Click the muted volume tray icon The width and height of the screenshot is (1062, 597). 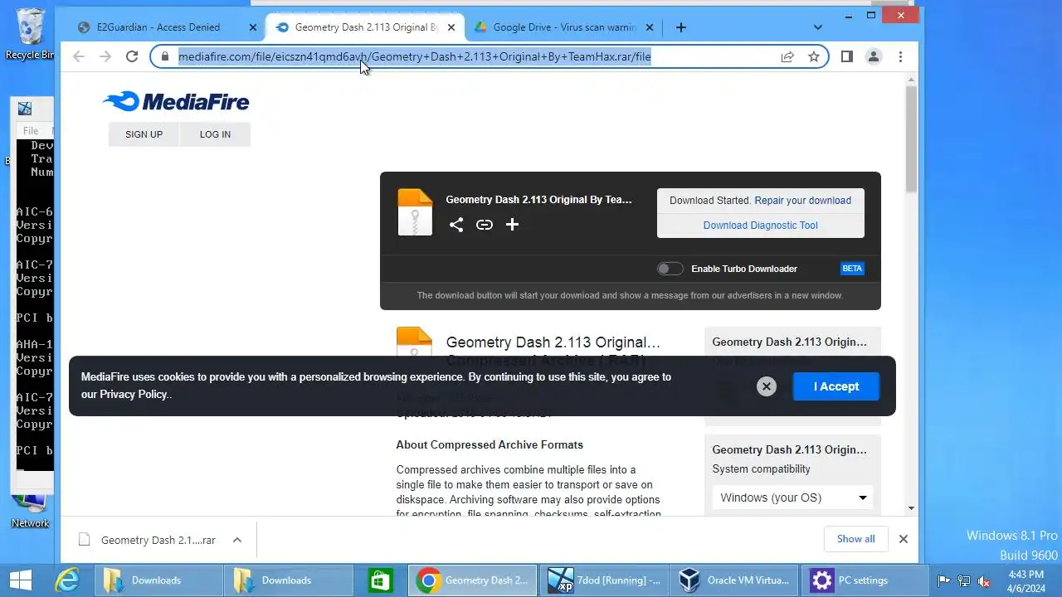tap(985, 580)
